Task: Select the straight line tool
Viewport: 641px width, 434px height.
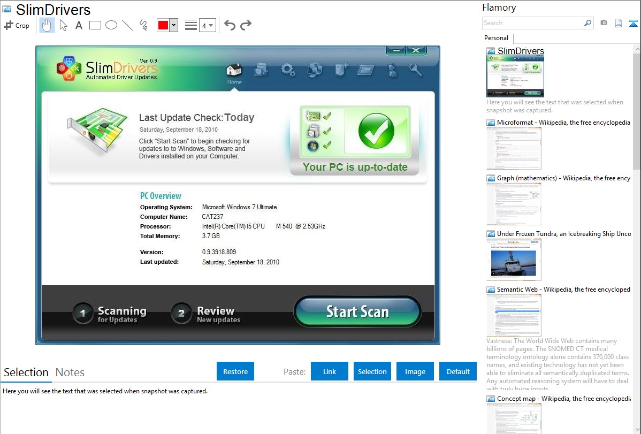Action: tap(127, 25)
